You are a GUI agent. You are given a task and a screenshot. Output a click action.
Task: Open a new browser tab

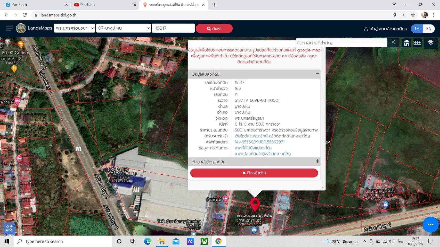pyautogui.click(x=214, y=5)
